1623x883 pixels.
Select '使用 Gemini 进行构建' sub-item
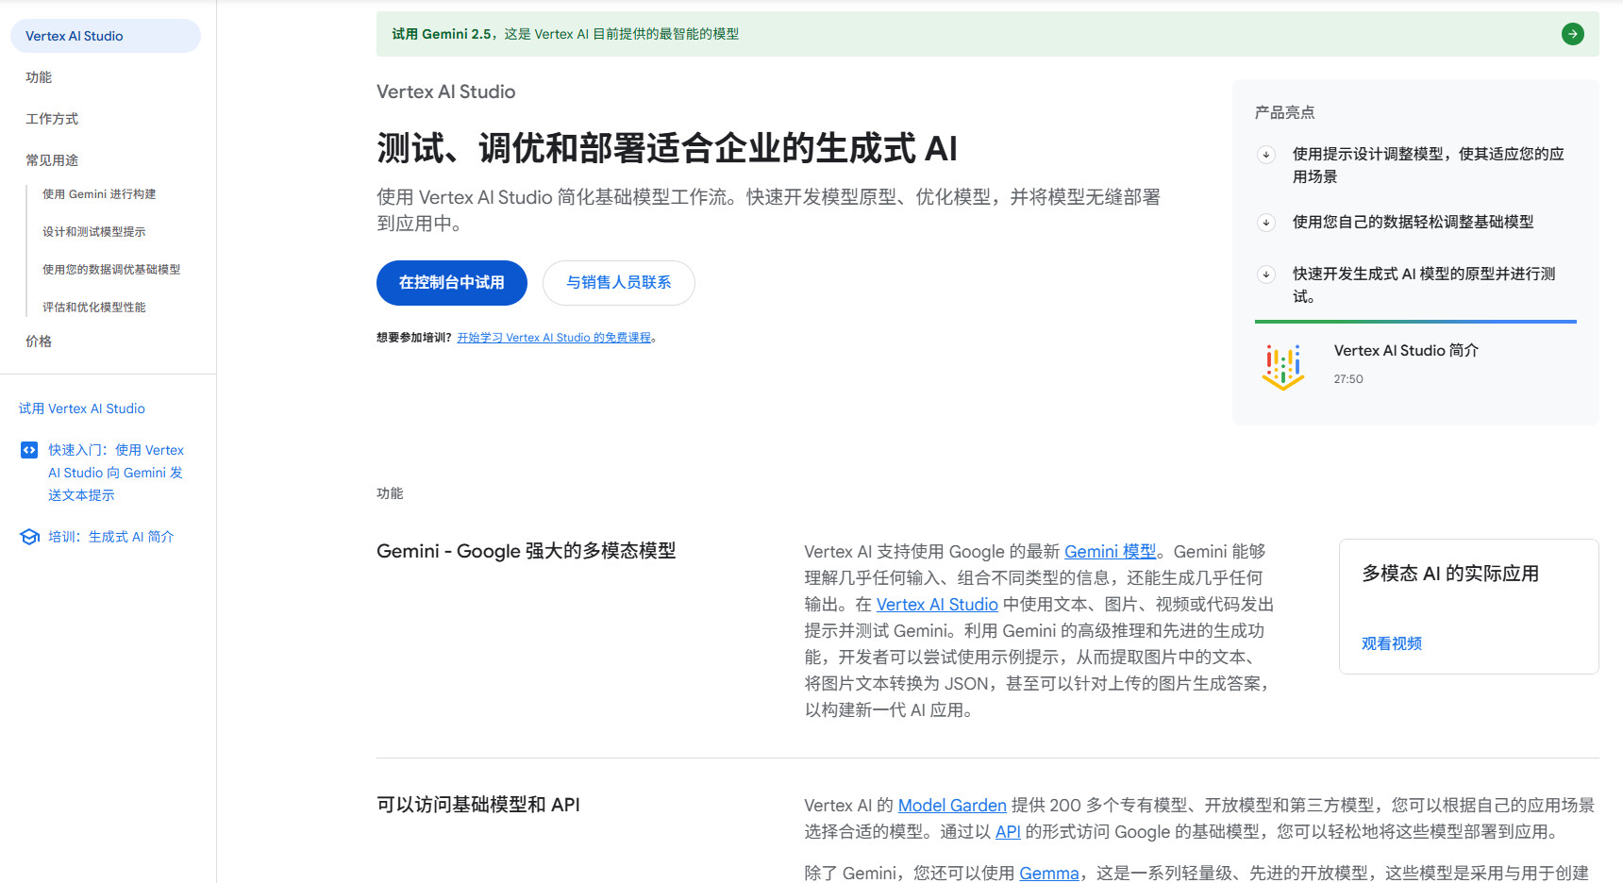click(99, 194)
